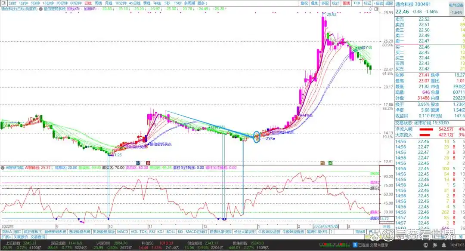Expand the 更多 periods dropdown
The width and height of the screenshot is (465, 251).
[x=203, y=3]
